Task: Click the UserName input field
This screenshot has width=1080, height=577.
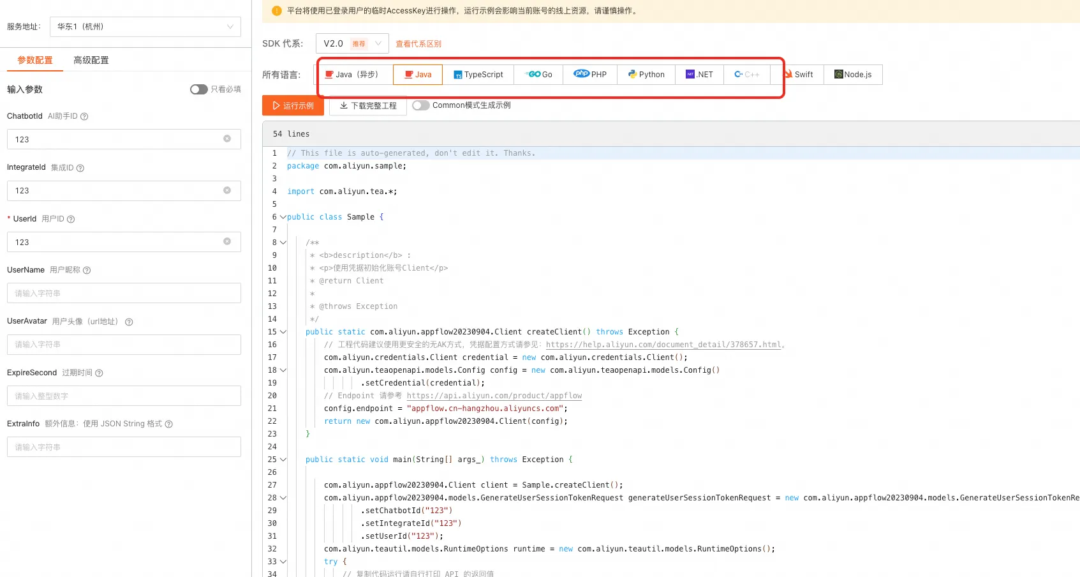Action: 124,293
